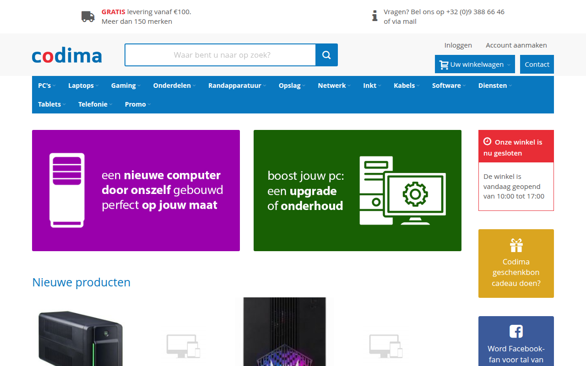This screenshot has width=586, height=366.
Task: Expand the Laptops menu
Action: [x=83, y=86]
